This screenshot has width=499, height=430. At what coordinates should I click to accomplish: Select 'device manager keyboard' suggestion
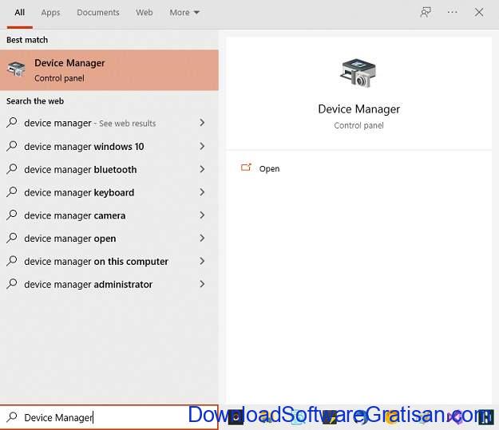point(79,192)
